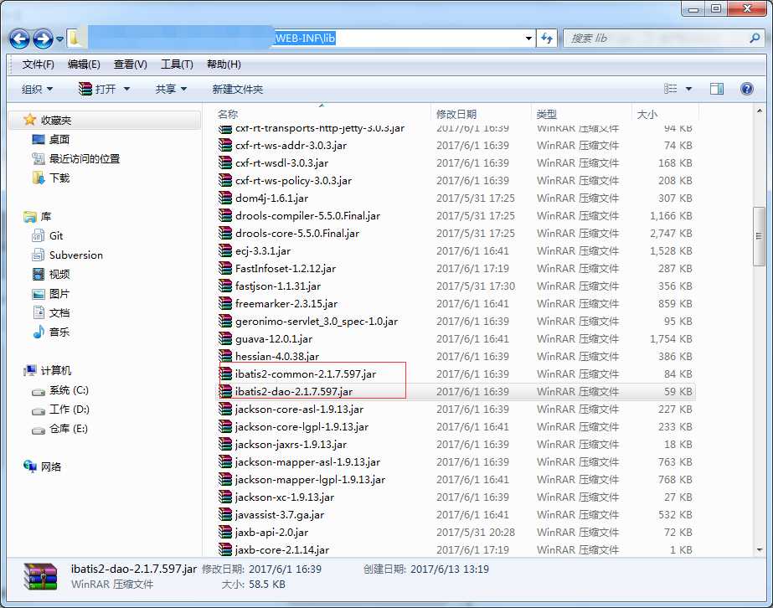
Task: Click the scrollbar down arrow
Action: click(760, 550)
